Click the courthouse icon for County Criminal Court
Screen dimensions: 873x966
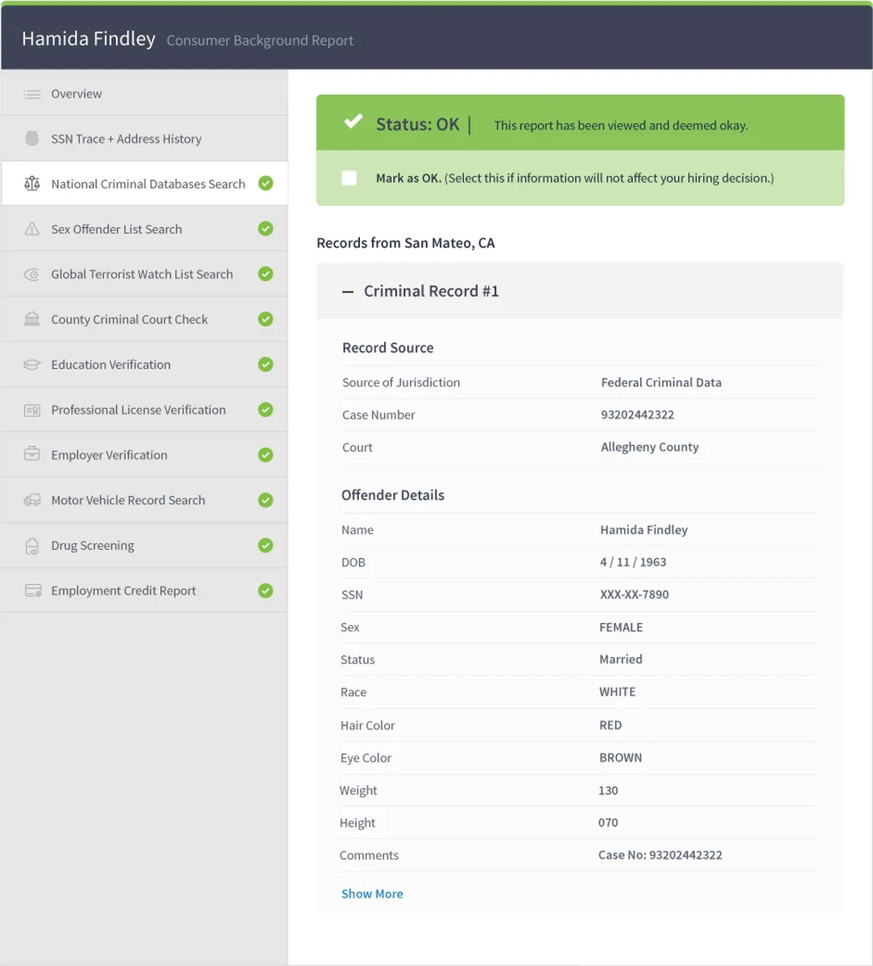[32, 320]
